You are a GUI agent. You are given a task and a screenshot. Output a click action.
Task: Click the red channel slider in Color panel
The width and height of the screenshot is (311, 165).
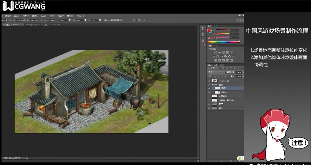click(x=222, y=30)
